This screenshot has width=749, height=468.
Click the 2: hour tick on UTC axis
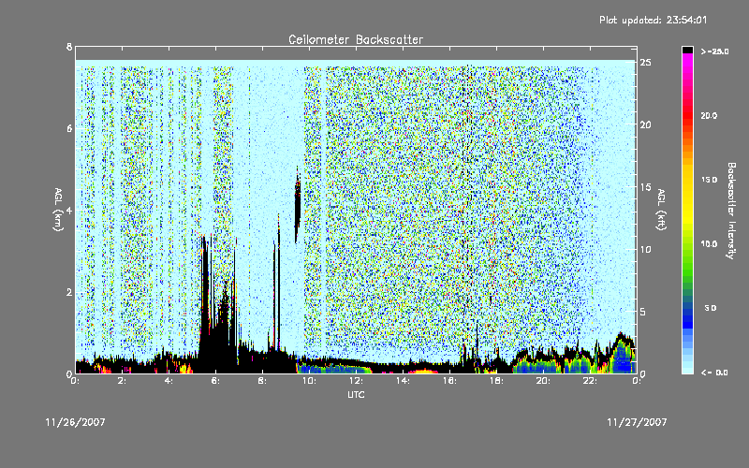(x=122, y=381)
